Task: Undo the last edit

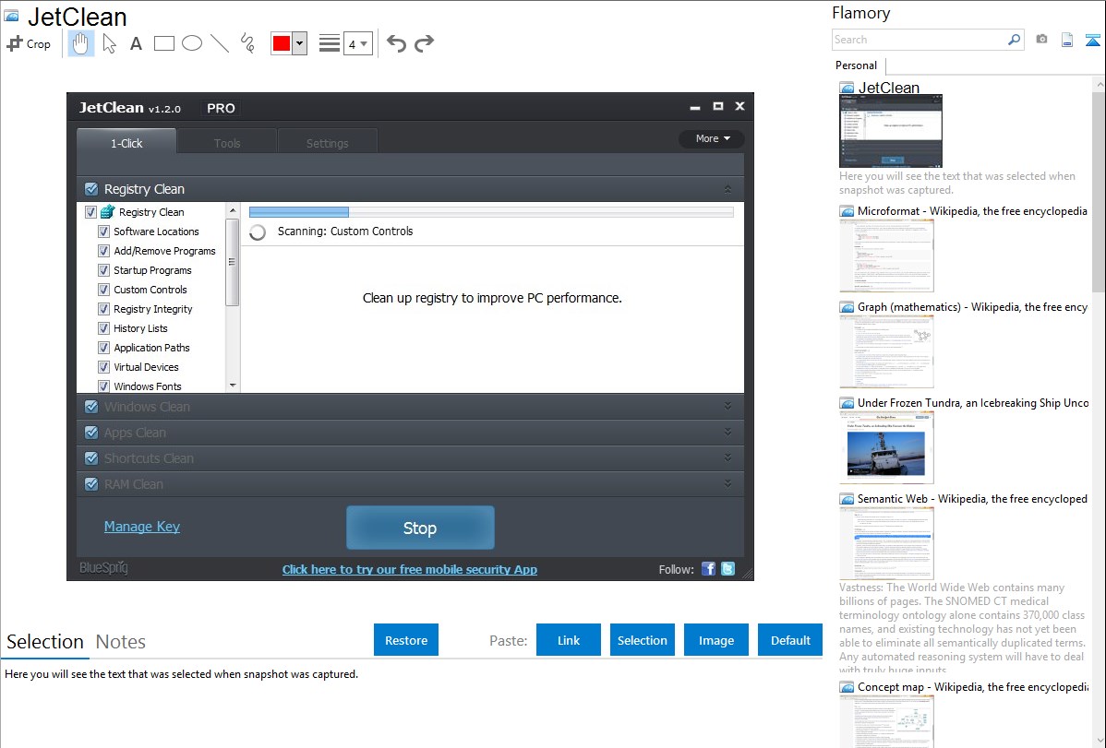Action: click(396, 43)
